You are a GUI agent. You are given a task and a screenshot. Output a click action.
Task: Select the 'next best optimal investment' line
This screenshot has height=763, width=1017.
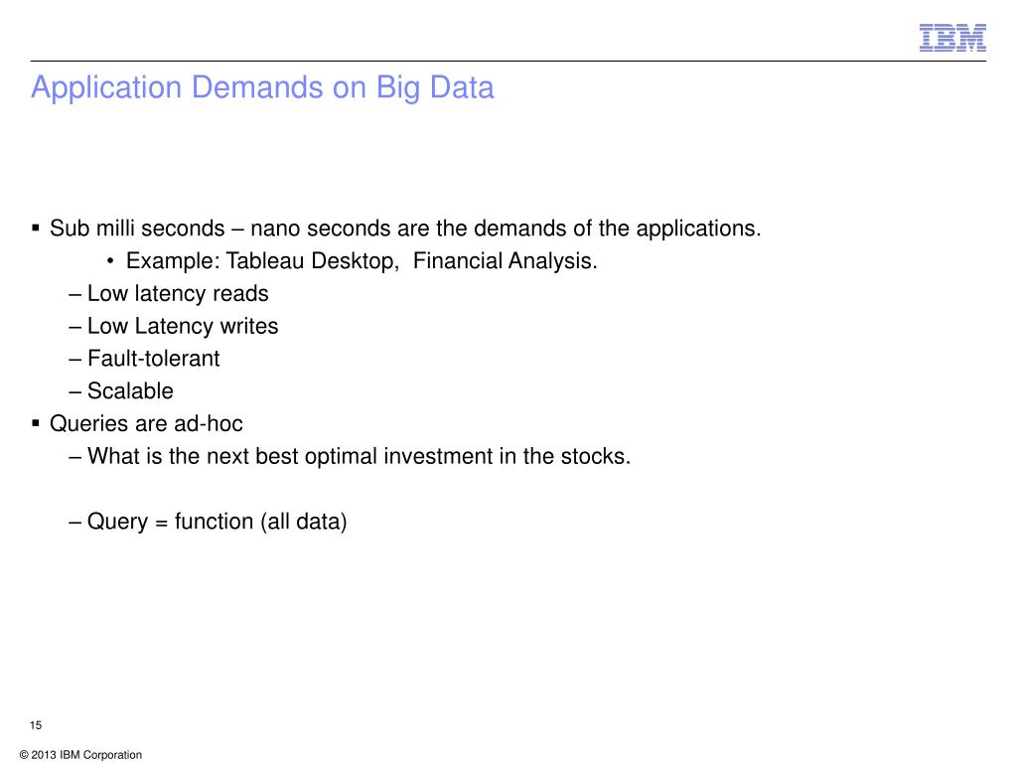coord(350,457)
